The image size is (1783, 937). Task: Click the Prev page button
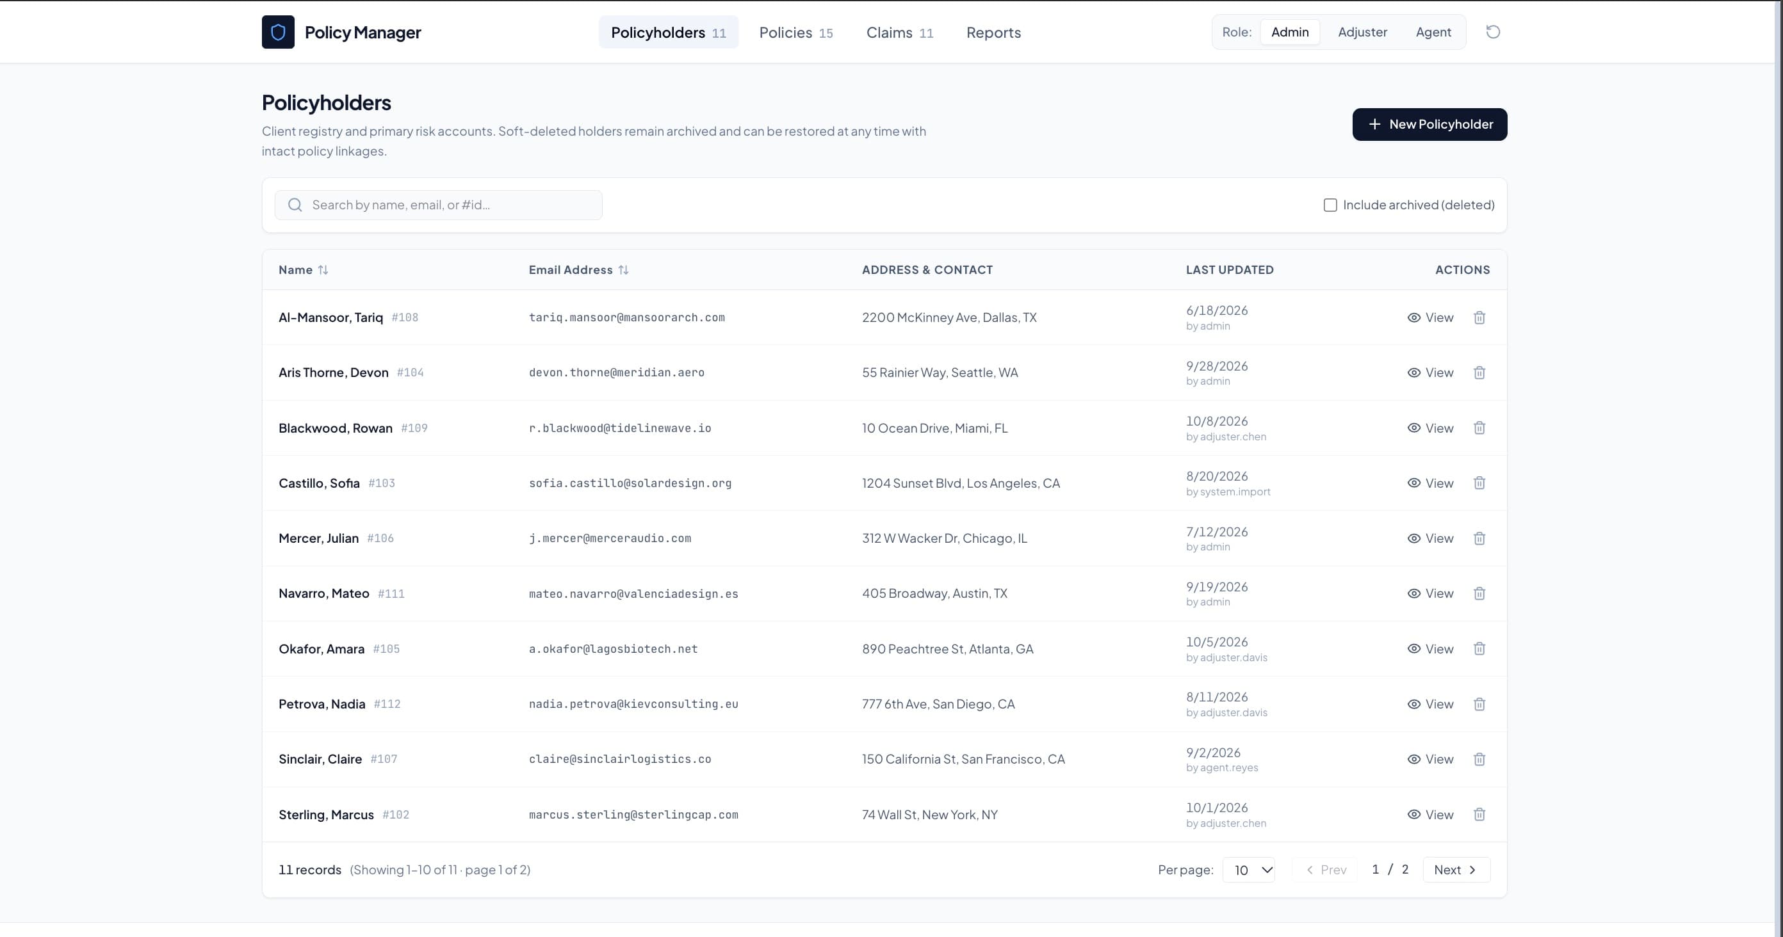coord(1326,870)
